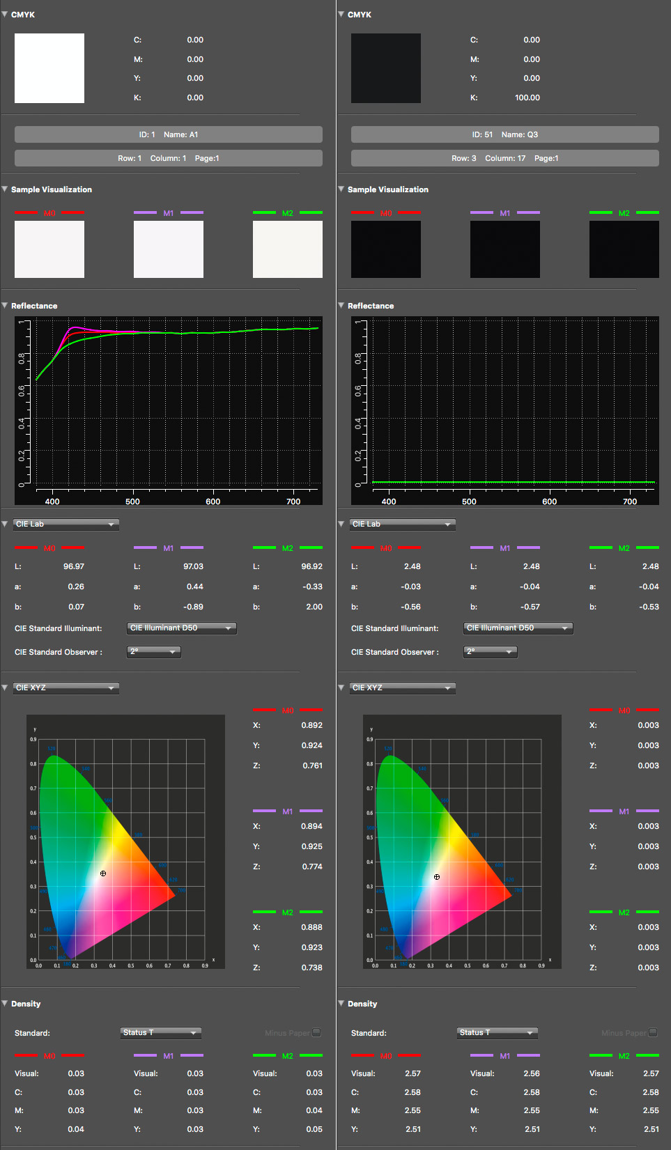Open right CIE Illuminant D50 dropdown
The image size is (671, 1150).
[518, 628]
